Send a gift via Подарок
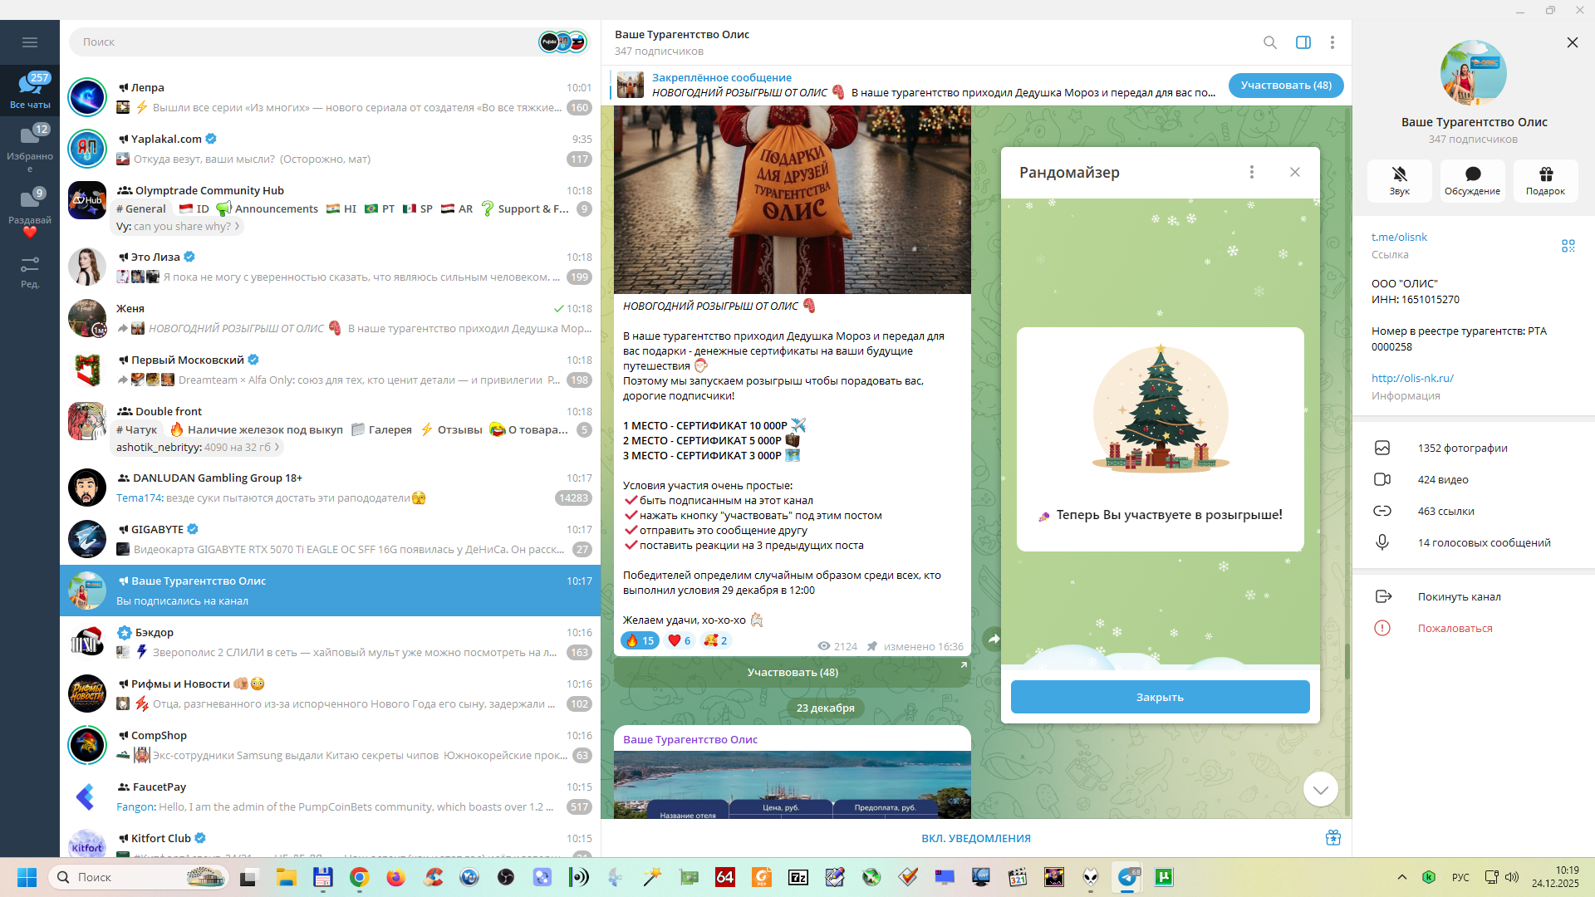 tap(1545, 180)
